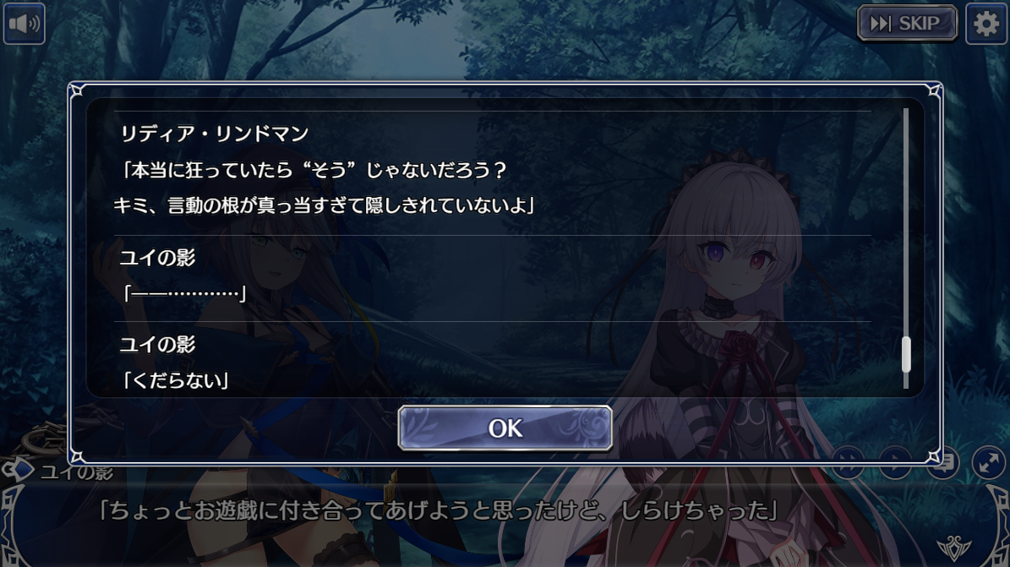Click the fast-forward double-arrow icon
Image resolution: width=1010 pixels, height=567 pixels.
pos(848,461)
